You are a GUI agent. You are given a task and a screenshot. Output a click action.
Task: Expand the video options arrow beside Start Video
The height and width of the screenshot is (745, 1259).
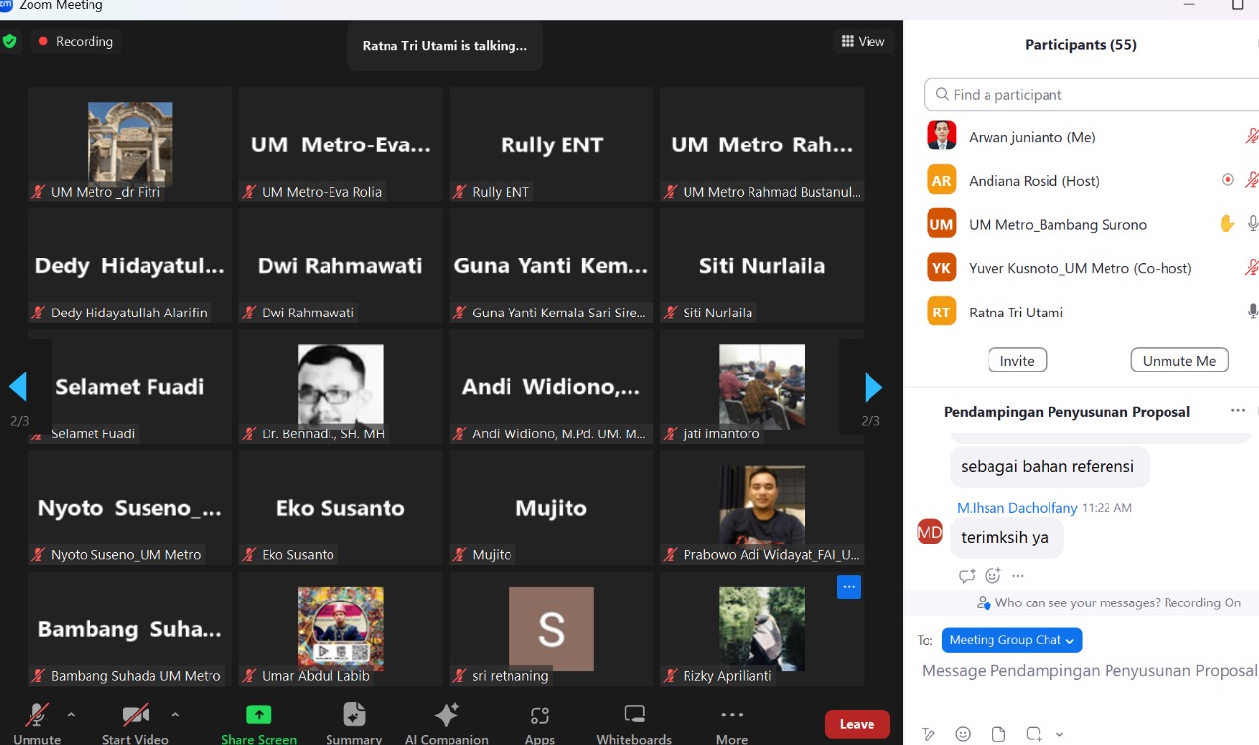[175, 715]
